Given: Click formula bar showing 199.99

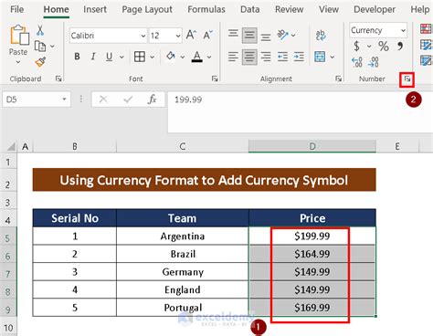Looking at the screenshot, I should pos(300,111).
